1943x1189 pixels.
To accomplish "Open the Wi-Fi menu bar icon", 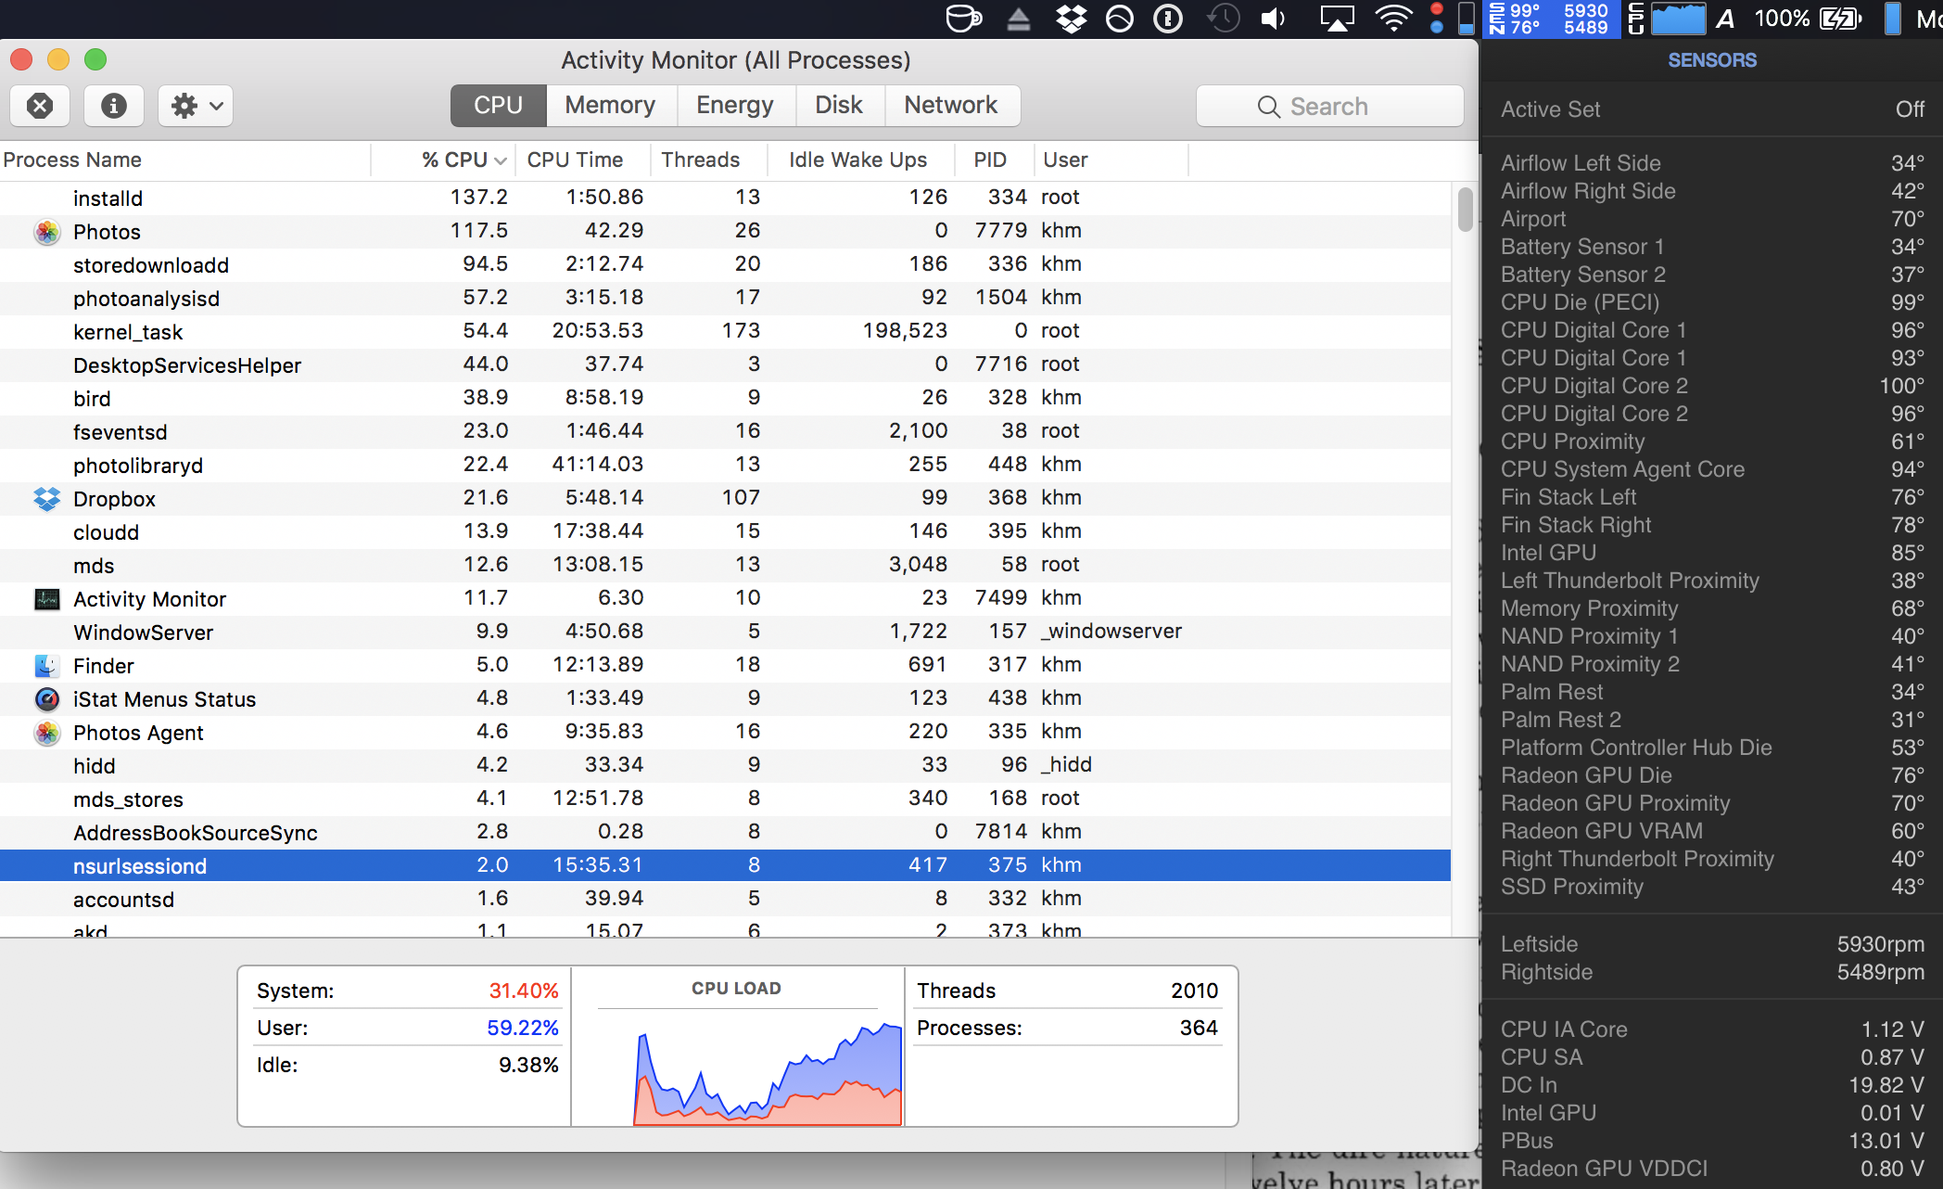I will coord(1393,19).
